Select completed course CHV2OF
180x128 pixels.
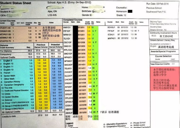pos(68,72)
